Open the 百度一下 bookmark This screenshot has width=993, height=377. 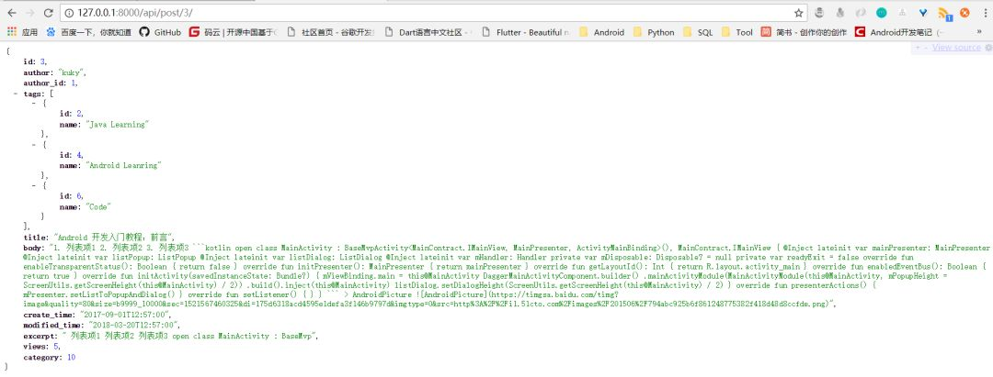(88, 32)
